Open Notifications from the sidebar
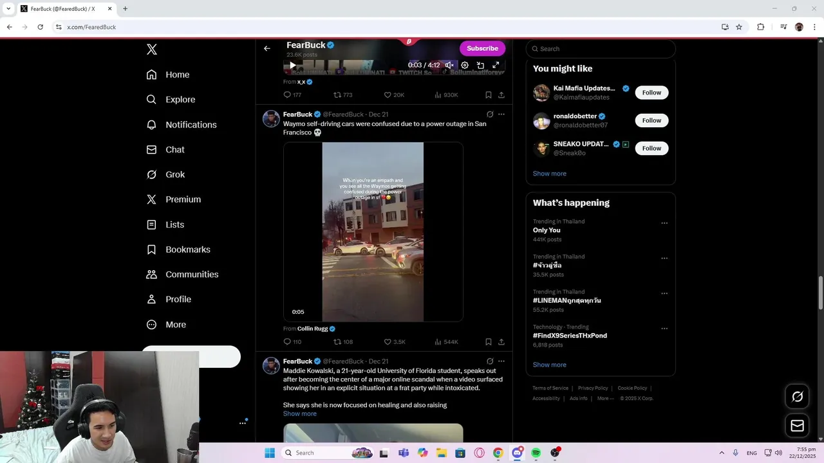The image size is (824, 463). click(x=182, y=125)
